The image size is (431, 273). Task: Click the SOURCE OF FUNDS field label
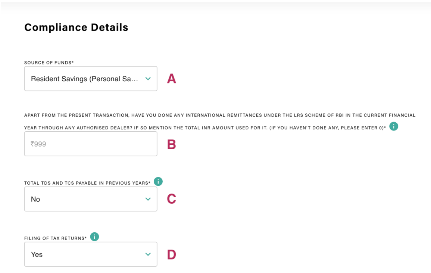pyautogui.click(x=49, y=63)
